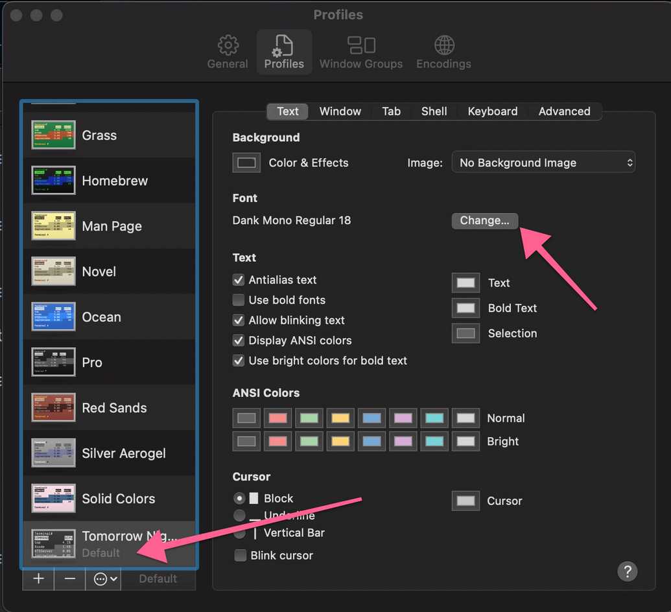Image resolution: width=671 pixels, height=612 pixels.
Task: Open the General preferences pane
Action: pos(228,52)
